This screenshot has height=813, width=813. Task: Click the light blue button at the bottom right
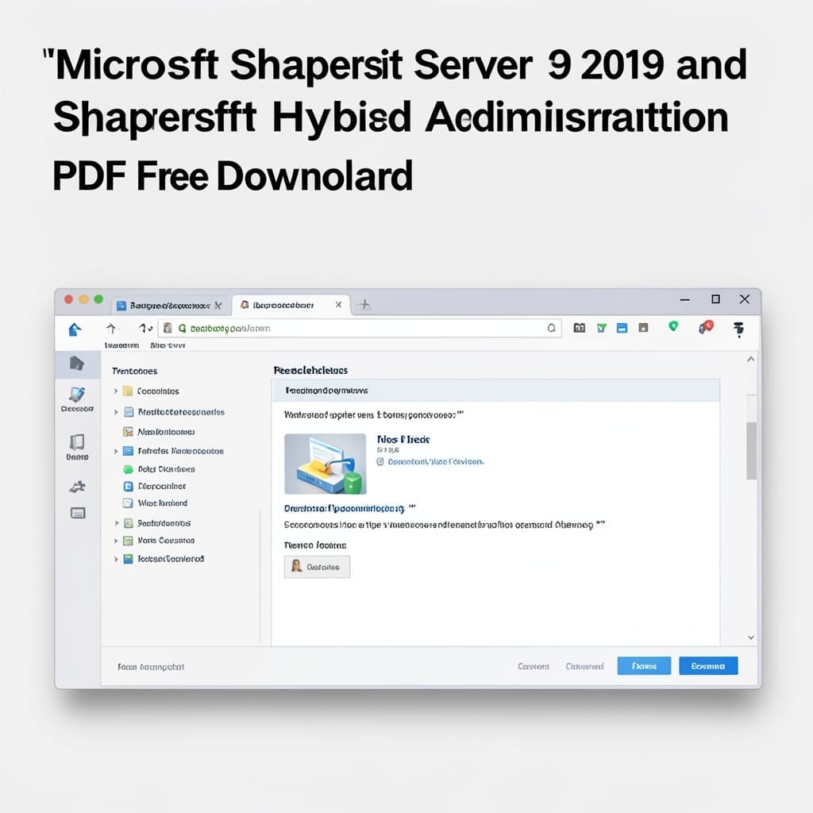[644, 666]
